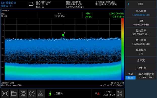Screen dimensions: 157x98
Task: Select the 频率偏移 frequency offset setting
Action: 141,52
